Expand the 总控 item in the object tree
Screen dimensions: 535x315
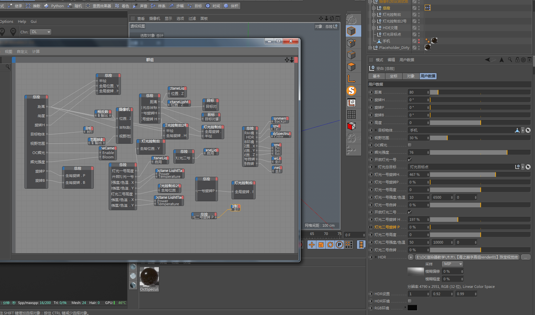coord(374,8)
